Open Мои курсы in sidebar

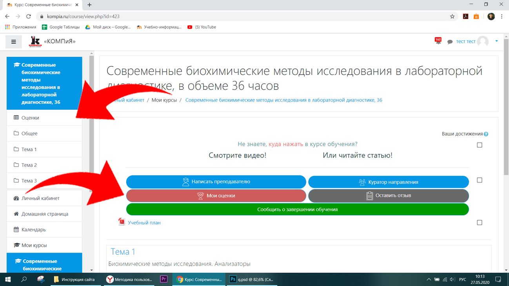[44, 245]
